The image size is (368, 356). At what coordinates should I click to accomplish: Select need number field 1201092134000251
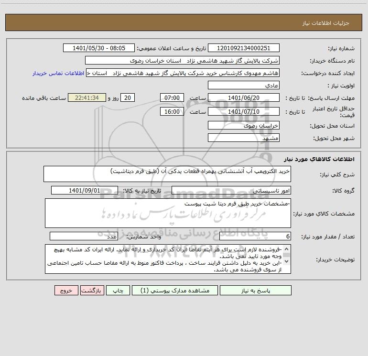point(244,48)
